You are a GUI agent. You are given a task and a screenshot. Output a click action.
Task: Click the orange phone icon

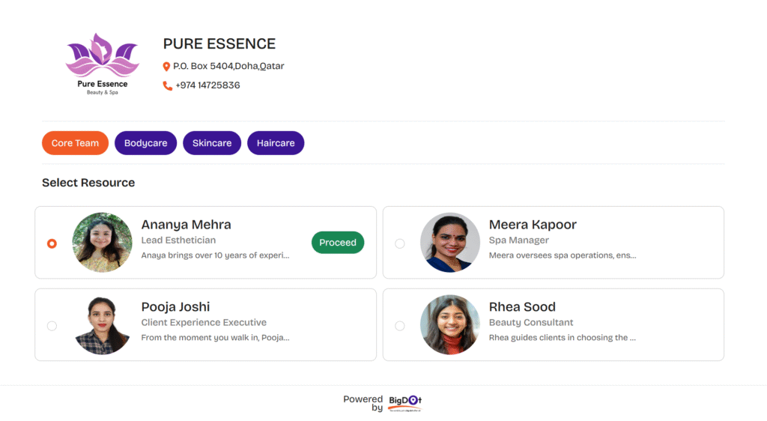coord(167,85)
